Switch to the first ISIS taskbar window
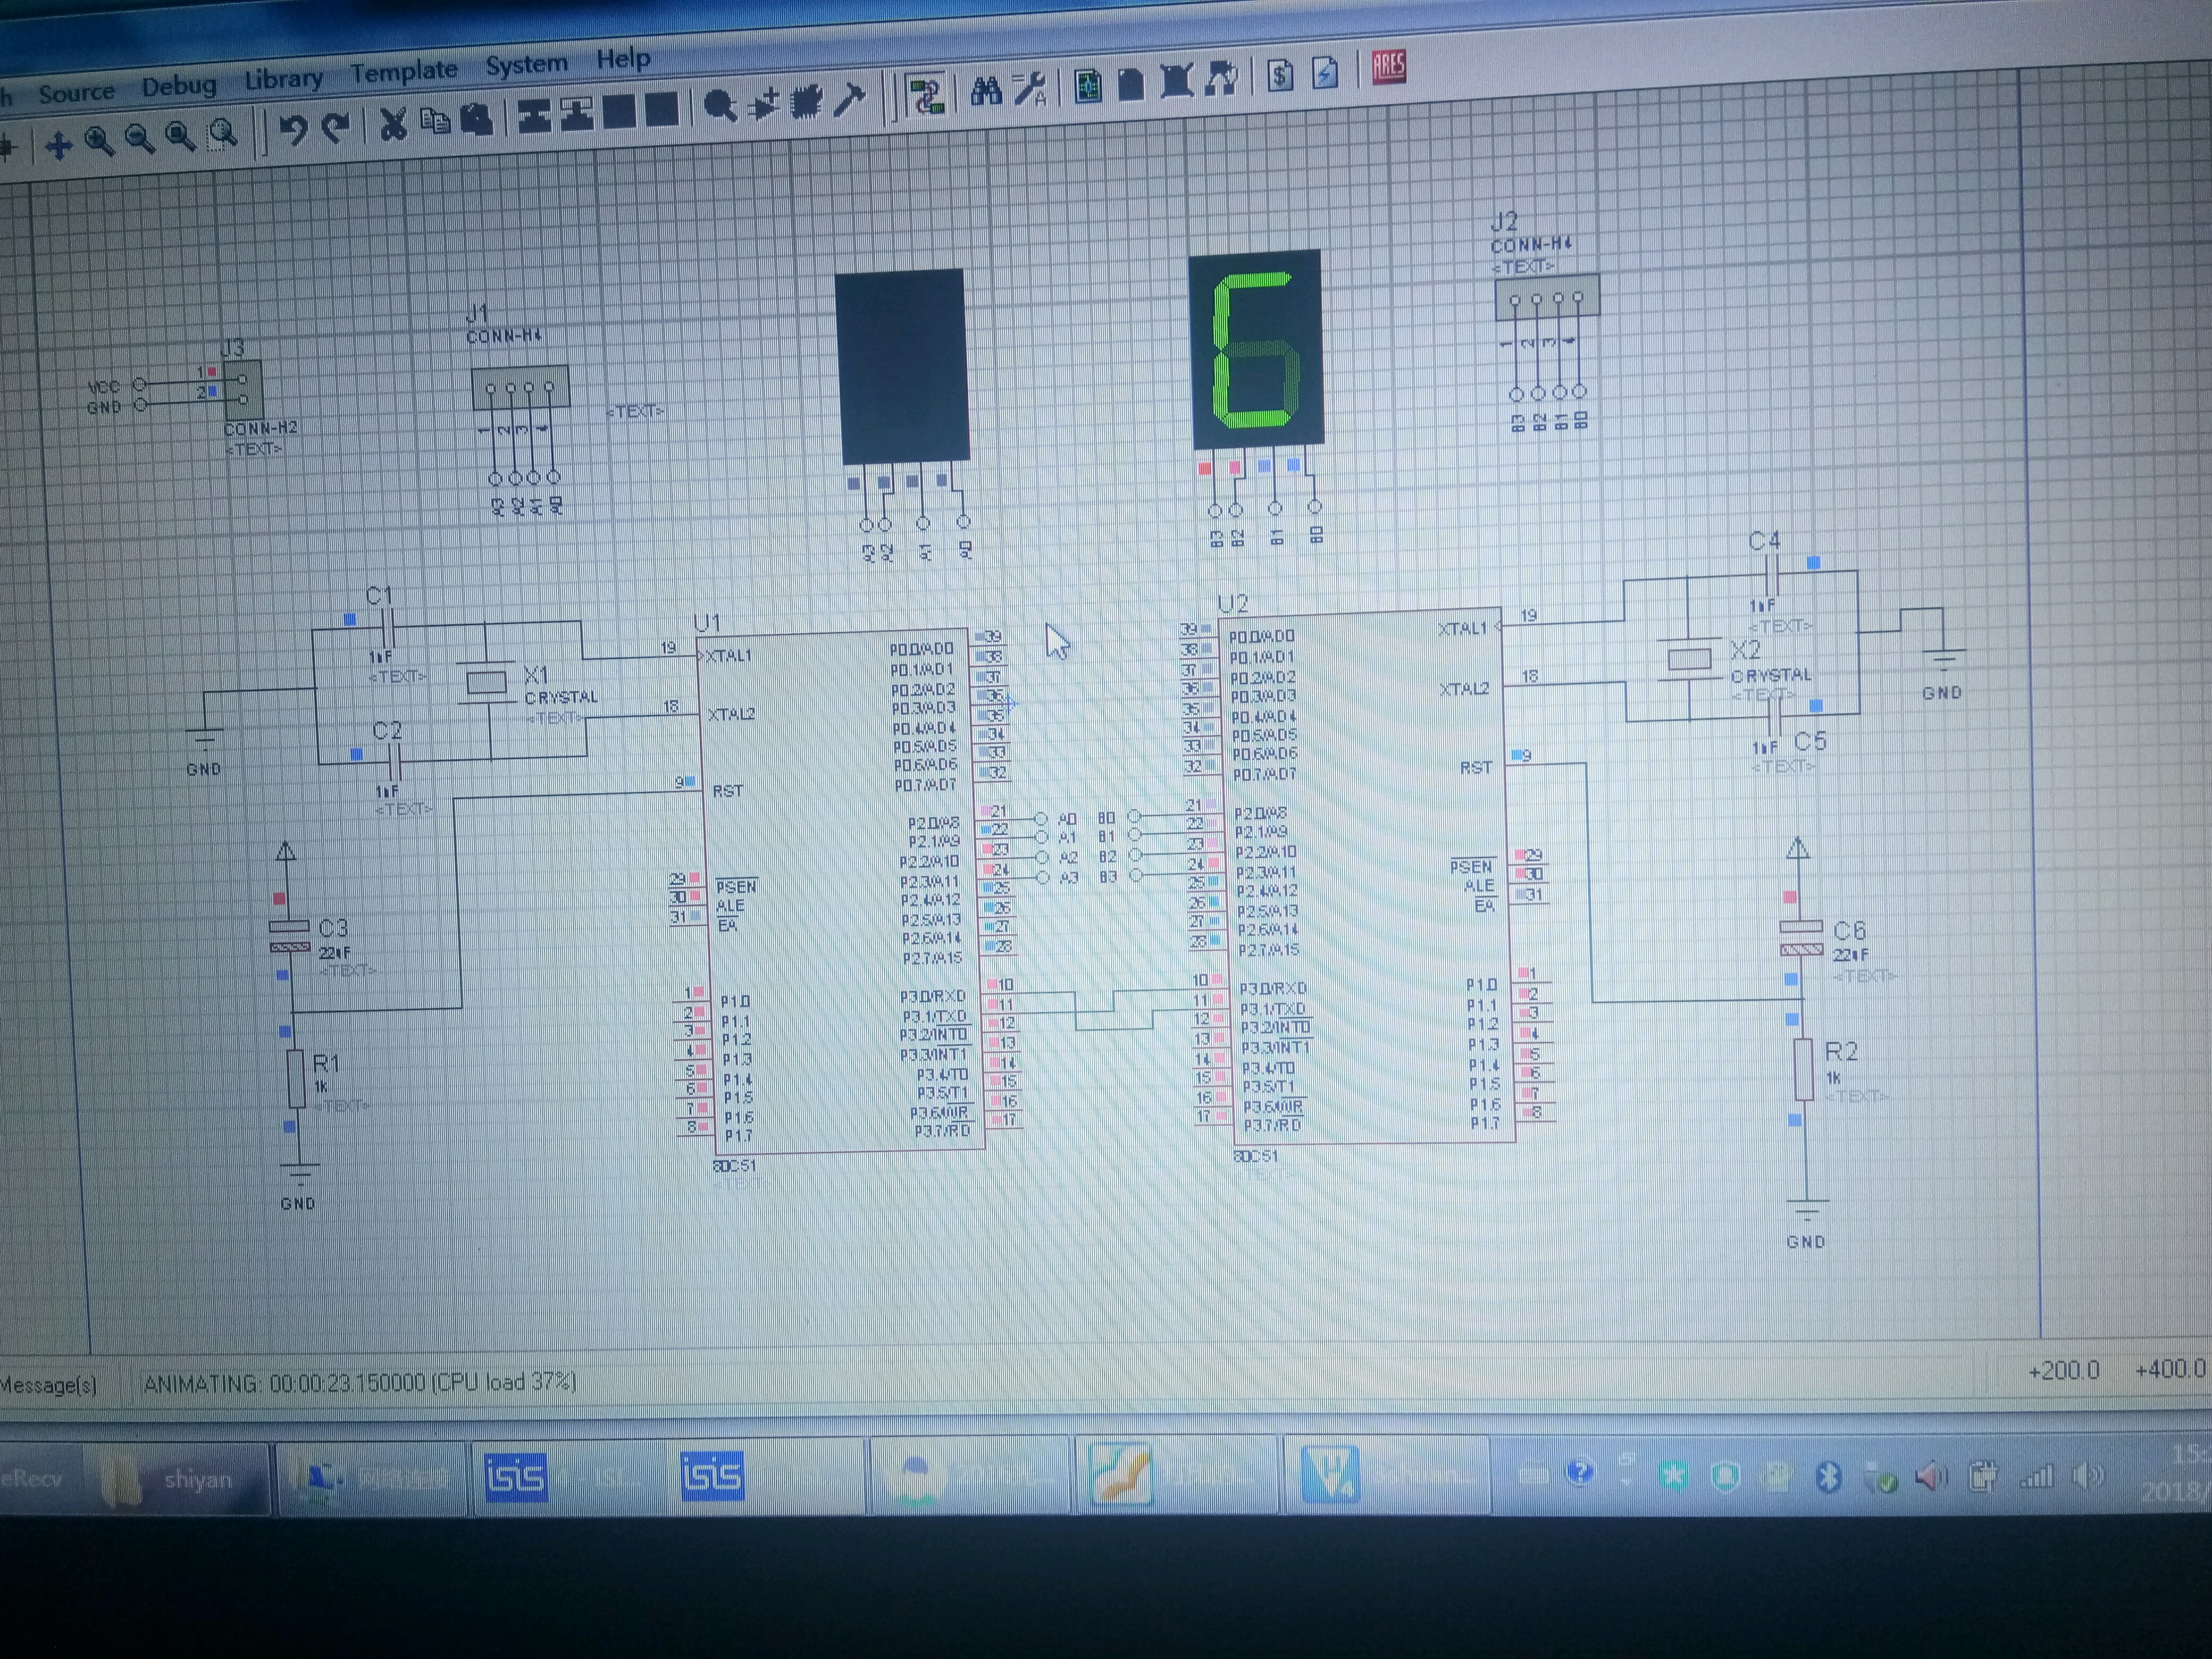This screenshot has height=1659, width=2212. coord(516,1477)
